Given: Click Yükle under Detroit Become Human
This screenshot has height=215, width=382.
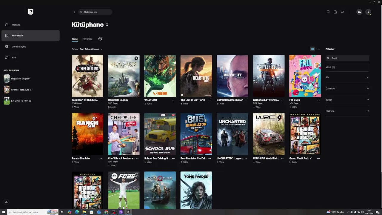Looking at the screenshot, I should [x=221, y=104].
